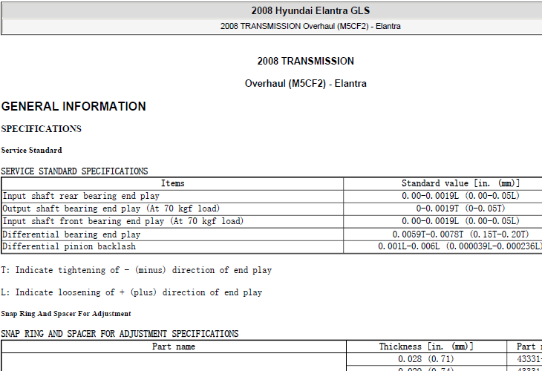Select 'Input shaft front bearing end play' row label
This screenshot has width=542, height=371.
click(123, 221)
